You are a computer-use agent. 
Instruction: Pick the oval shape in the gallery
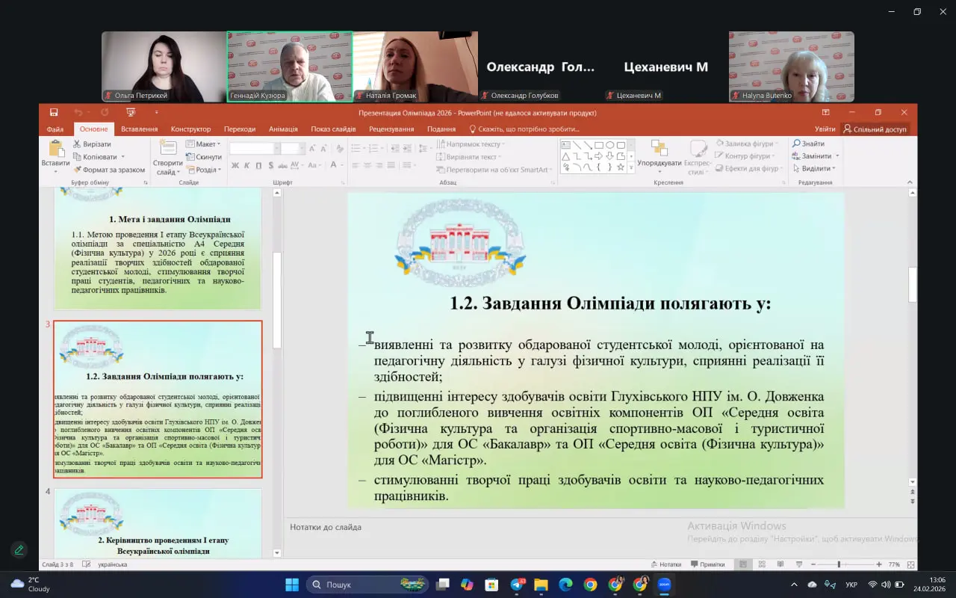tap(610, 145)
